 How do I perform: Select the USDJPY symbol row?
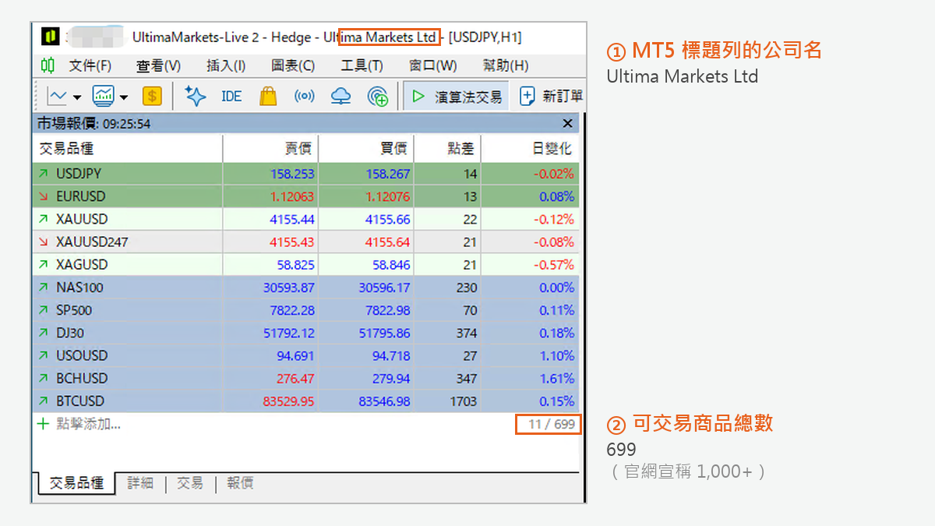[x=306, y=174]
